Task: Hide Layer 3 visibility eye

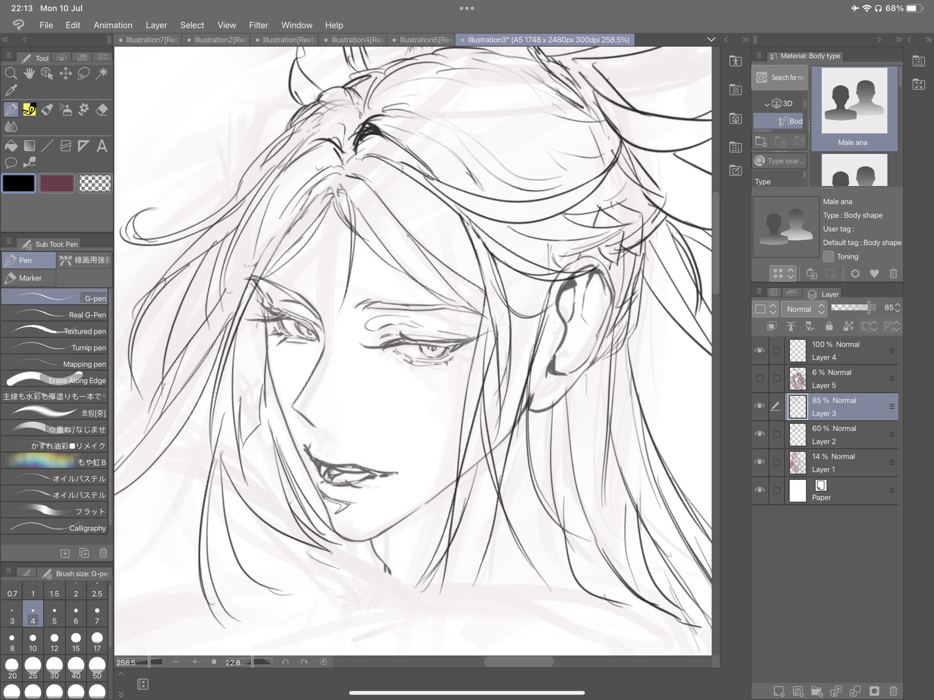Action: point(759,406)
